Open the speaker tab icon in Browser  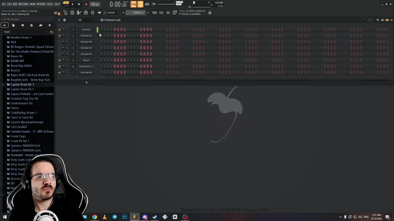(x=22, y=25)
